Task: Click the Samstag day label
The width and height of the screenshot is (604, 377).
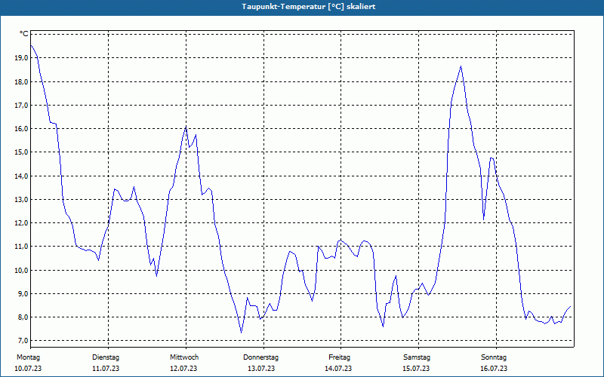Action: click(417, 357)
